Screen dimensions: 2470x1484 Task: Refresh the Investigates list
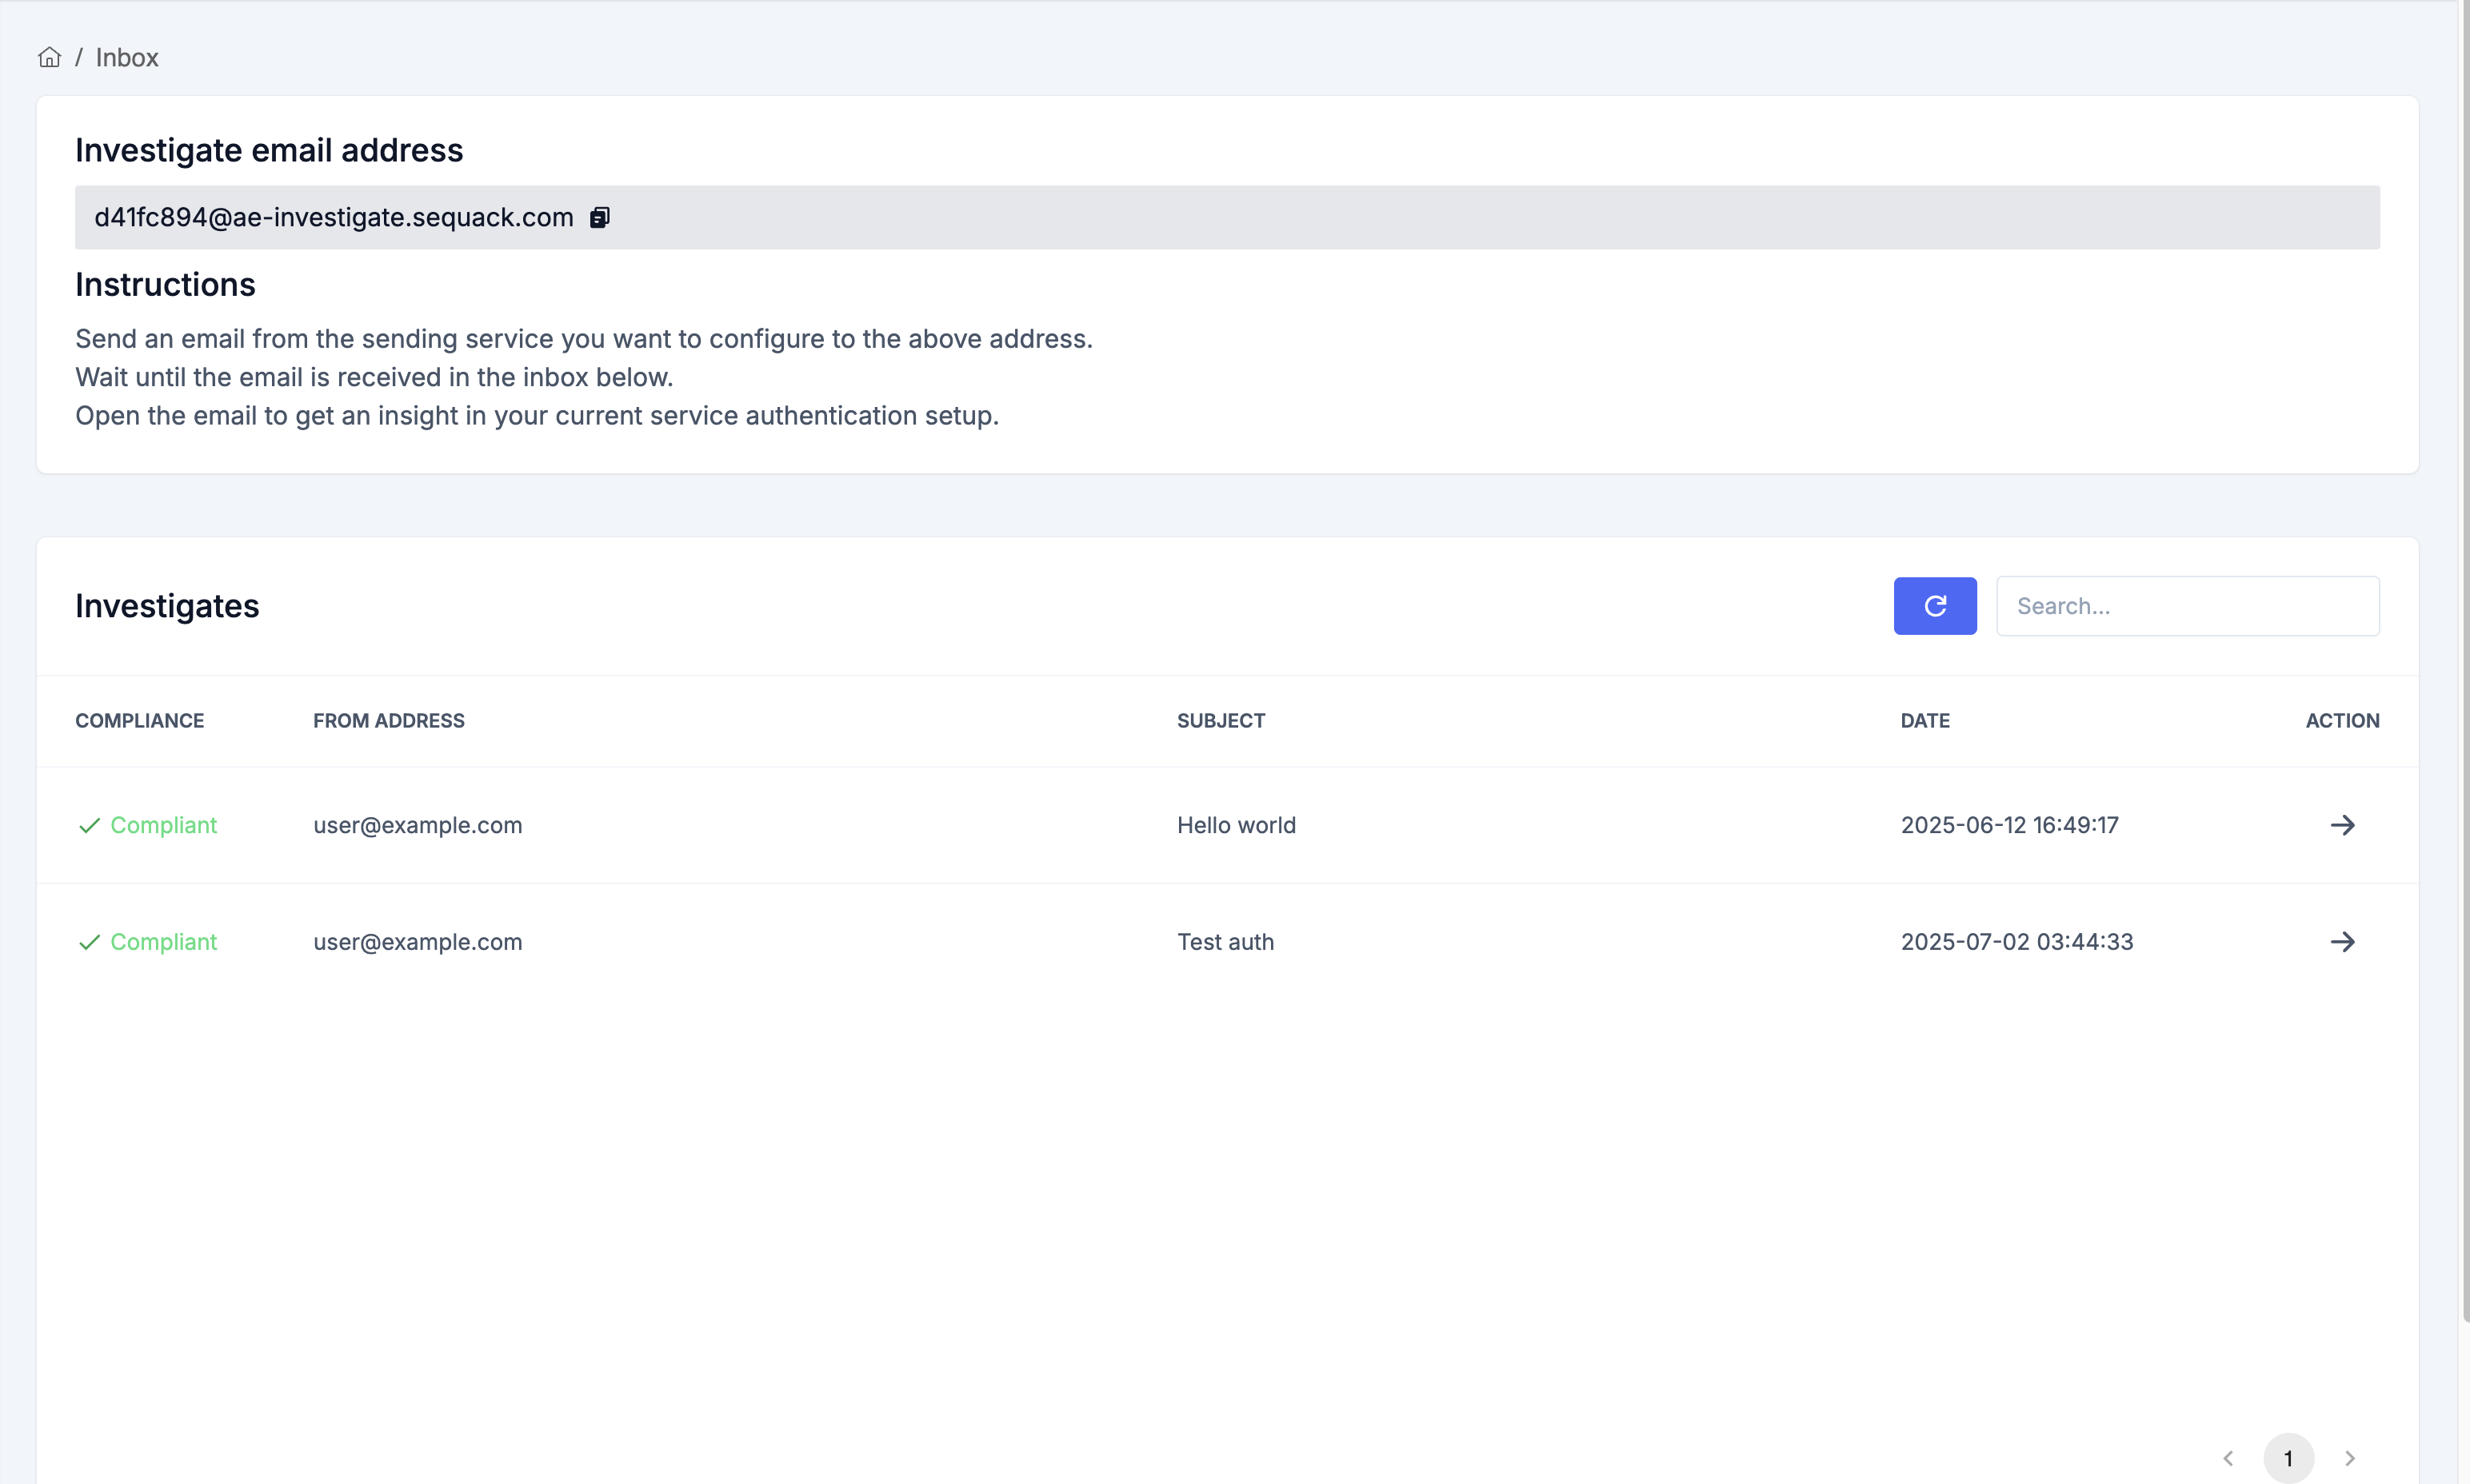[x=1934, y=606]
